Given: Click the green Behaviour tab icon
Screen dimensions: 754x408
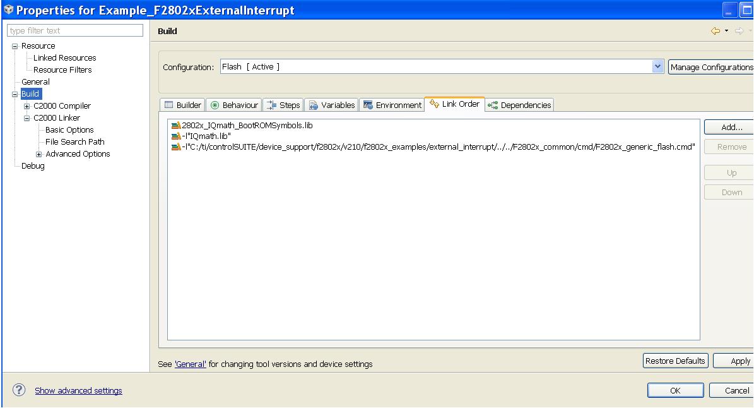Looking at the screenshot, I should 215,105.
